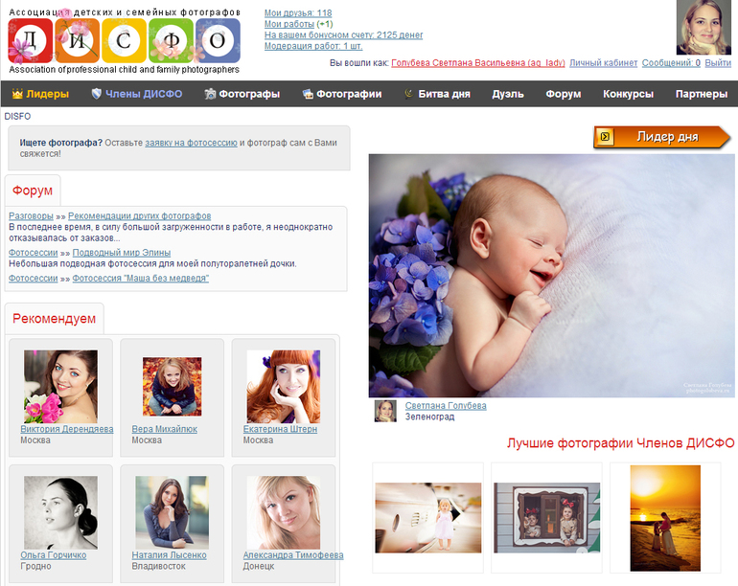The image size is (738, 586).
Task: Open Наталия Лысенко name link
Action: pos(169,555)
